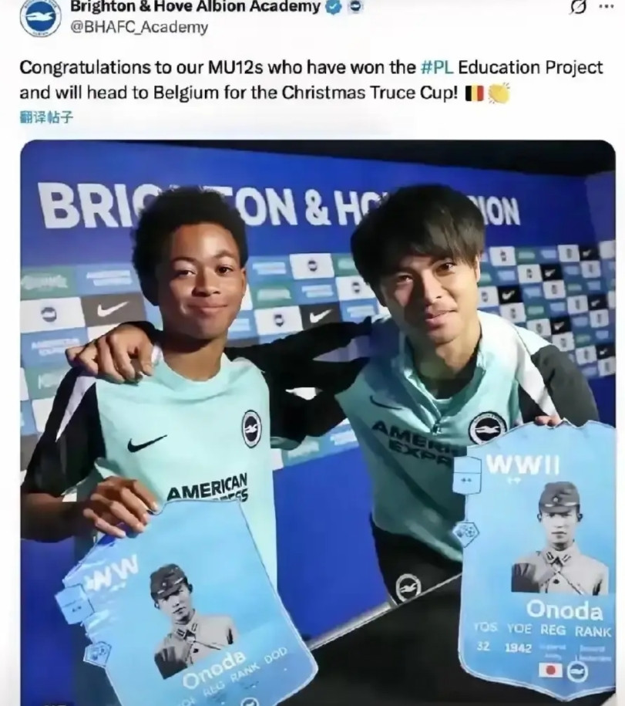Image resolution: width=625 pixels, height=706 pixels.
Task: Click the small club affiliate badge beside the checkmark
Action: pos(355,7)
